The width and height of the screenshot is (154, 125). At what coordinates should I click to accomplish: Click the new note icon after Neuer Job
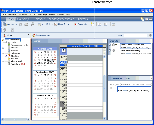coord(92,24)
